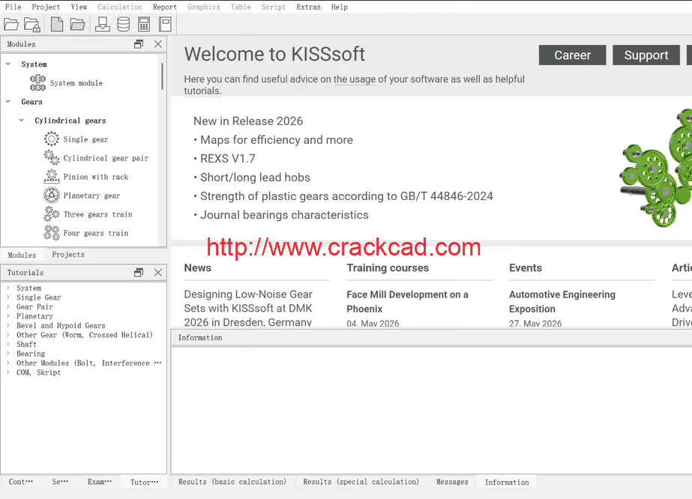The height and width of the screenshot is (499, 692).
Task: Click the locked folder toolbar icon
Action: 32,24
